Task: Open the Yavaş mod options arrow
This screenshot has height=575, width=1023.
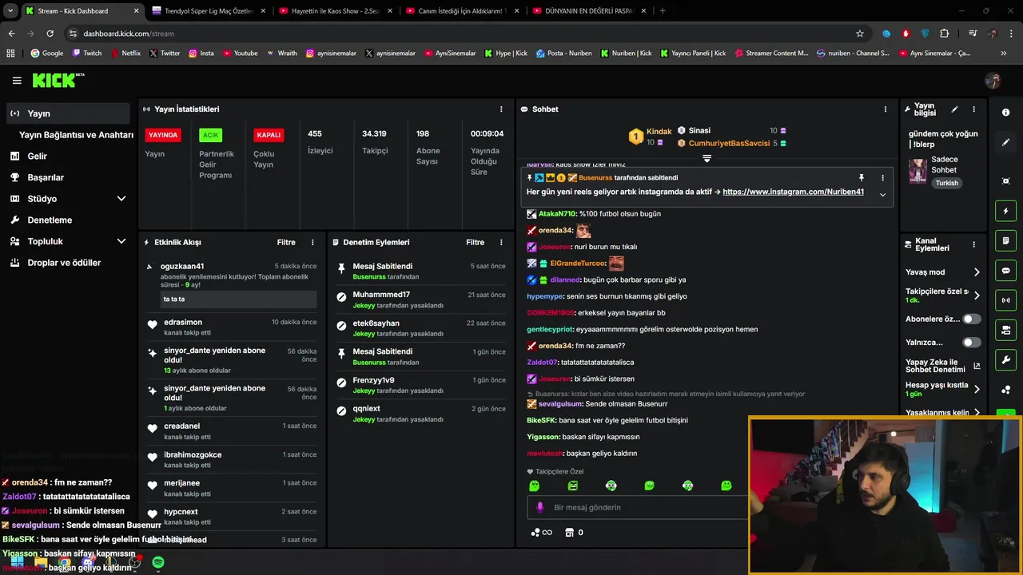Action: [x=977, y=272]
